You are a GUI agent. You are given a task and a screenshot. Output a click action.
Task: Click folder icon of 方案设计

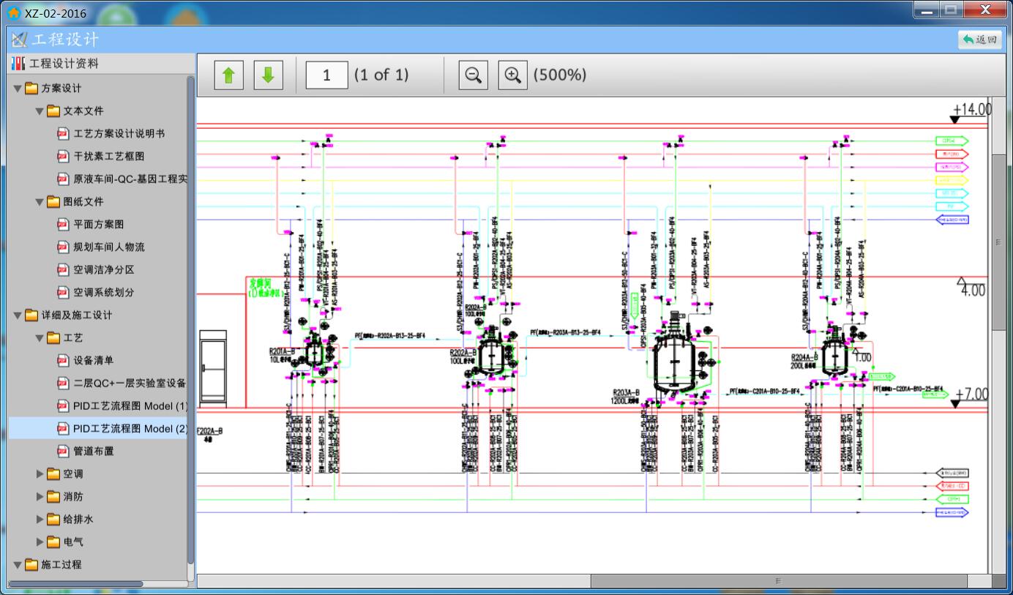tap(31, 89)
